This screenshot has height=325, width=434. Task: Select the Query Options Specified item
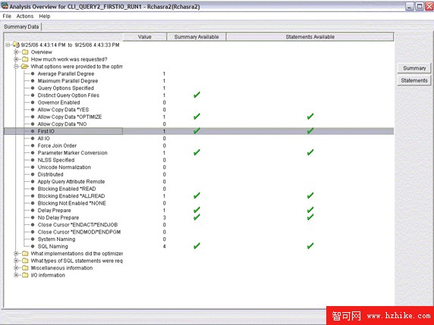[65, 88]
